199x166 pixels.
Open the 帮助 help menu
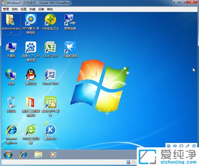point(50,9)
